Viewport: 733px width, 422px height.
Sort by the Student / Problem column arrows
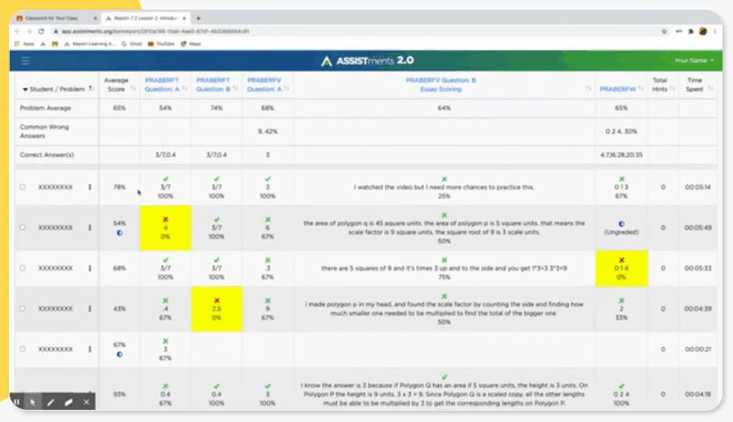coord(91,88)
